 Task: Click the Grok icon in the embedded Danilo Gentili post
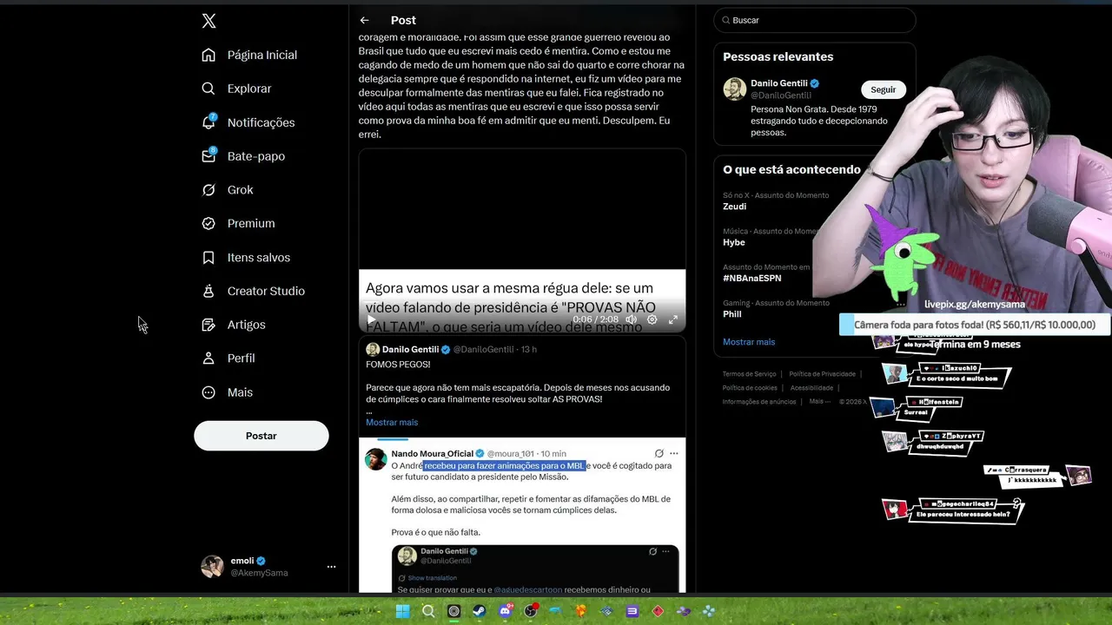[x=653, y=551]
